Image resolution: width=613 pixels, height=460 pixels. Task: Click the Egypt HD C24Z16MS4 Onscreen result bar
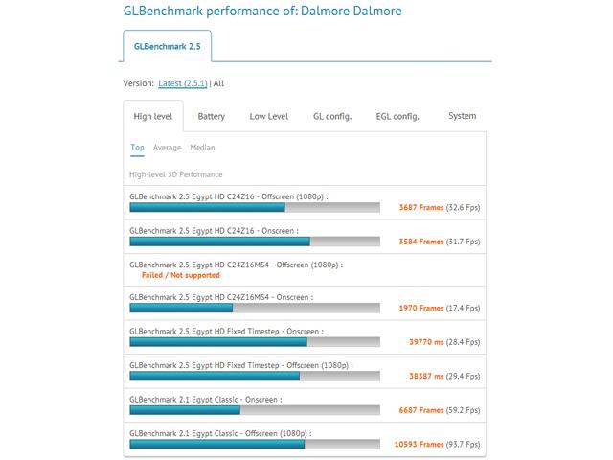coord(255,308)
